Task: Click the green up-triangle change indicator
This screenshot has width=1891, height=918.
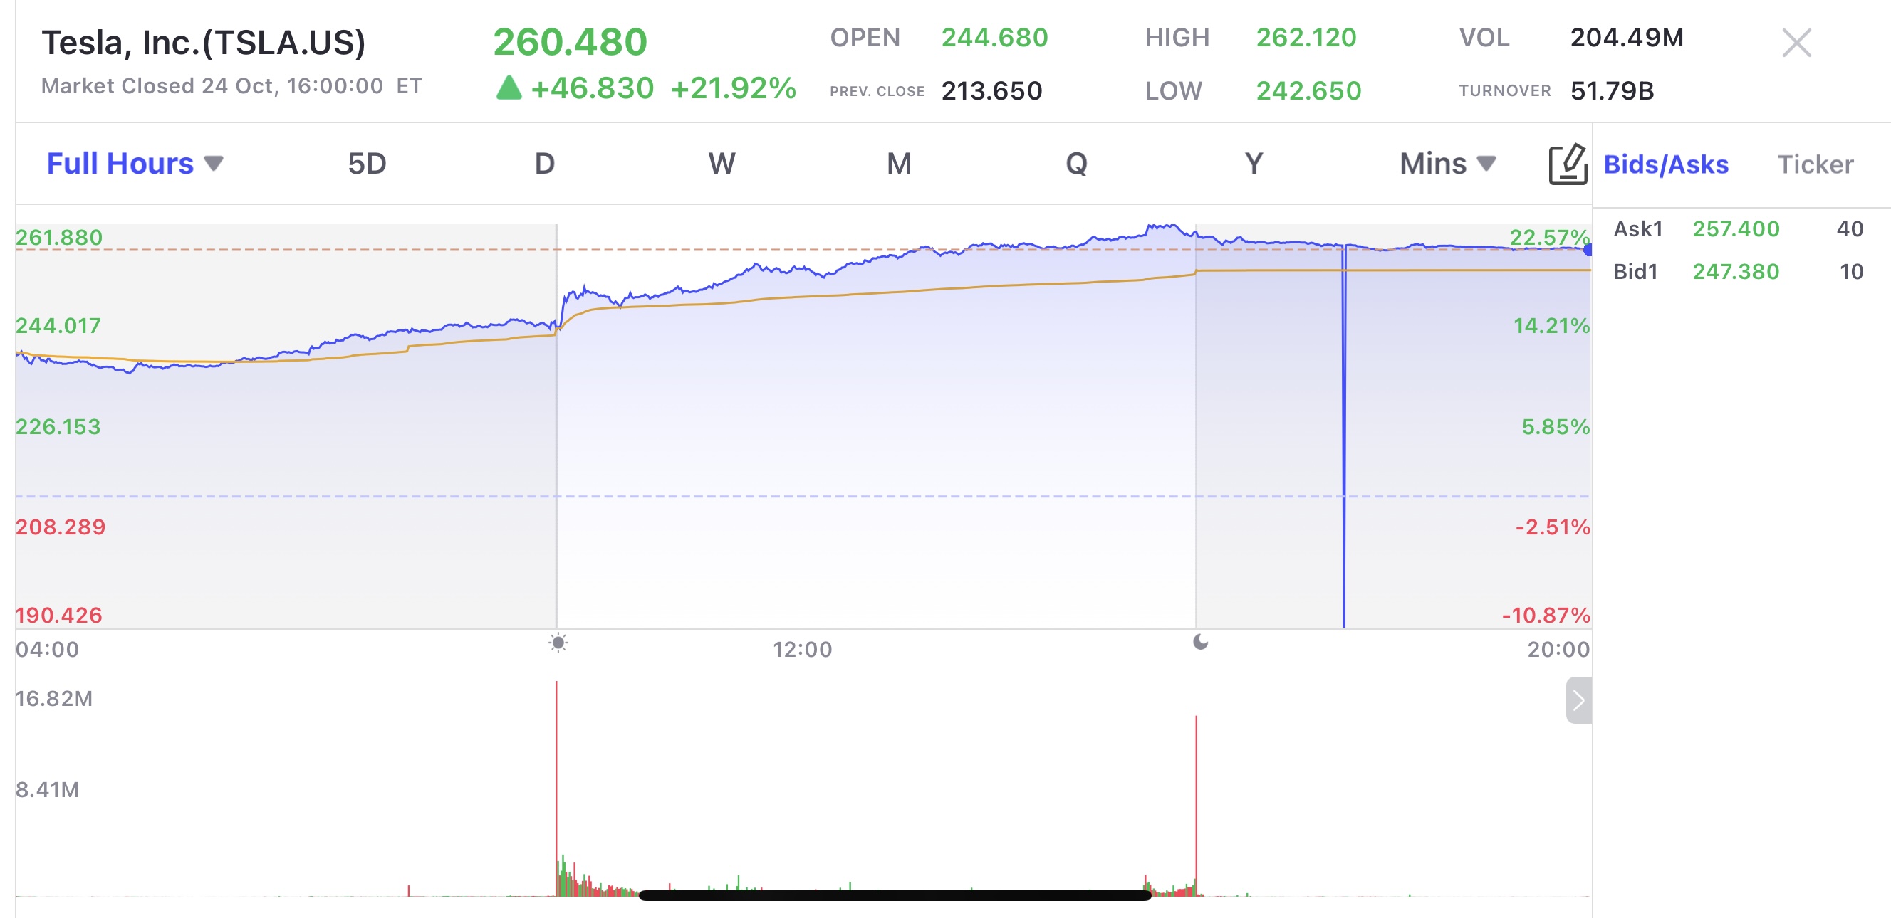Action: click(x=508, y=88)
